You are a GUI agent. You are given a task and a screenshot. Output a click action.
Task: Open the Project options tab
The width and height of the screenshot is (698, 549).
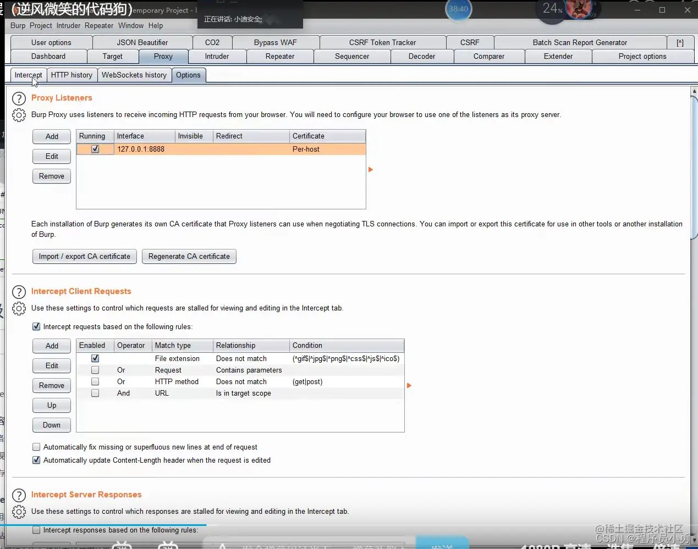[642, 56]
